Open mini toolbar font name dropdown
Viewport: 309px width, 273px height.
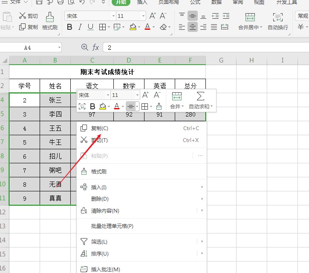pyautogui.click(x=108, y=95)
